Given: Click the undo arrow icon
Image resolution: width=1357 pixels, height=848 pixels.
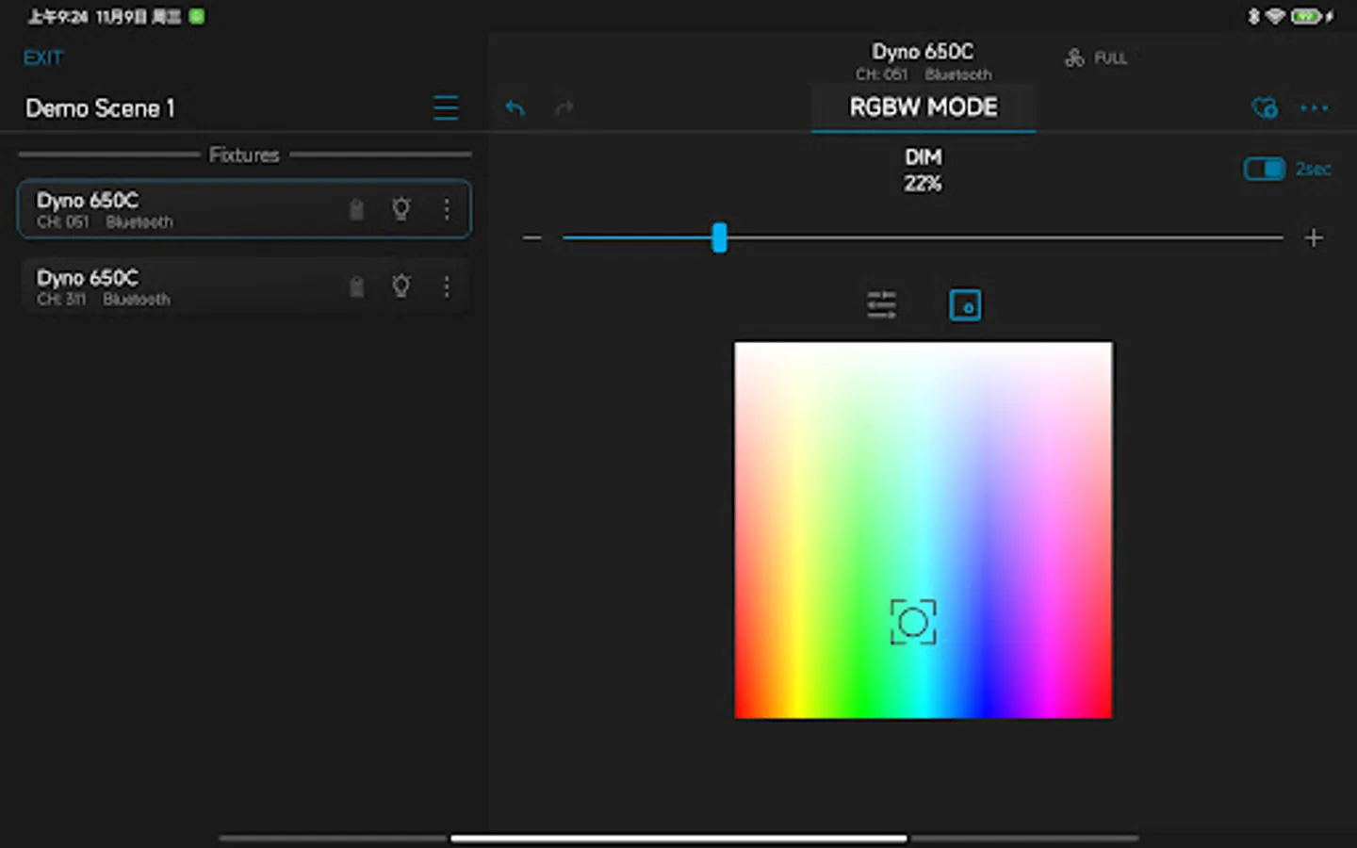Looking at the screenshot, I should click(515, 108).
